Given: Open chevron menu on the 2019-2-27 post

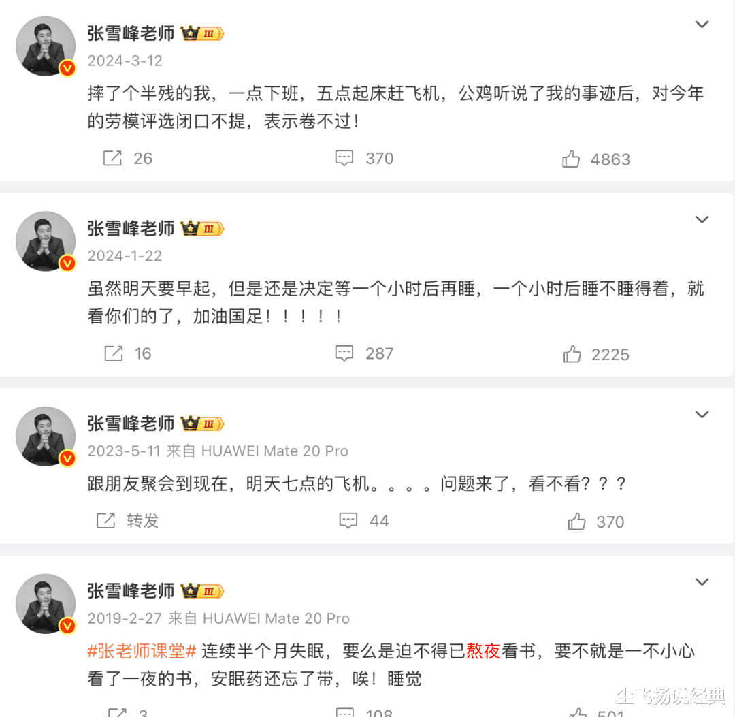Looking at the screenshot, I should click(702, 582).
